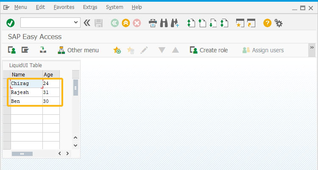
Task: Go to the First Page icon
Action: point(191,23)
